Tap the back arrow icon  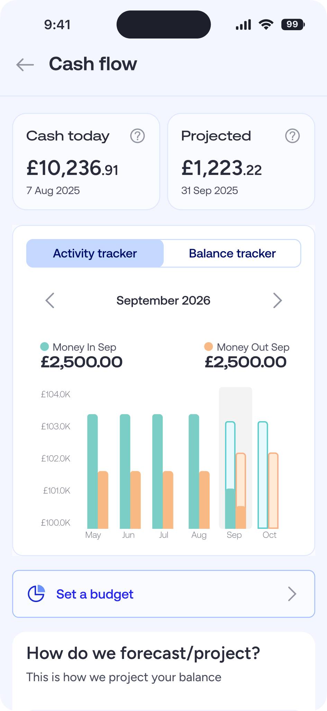(25, 65)
